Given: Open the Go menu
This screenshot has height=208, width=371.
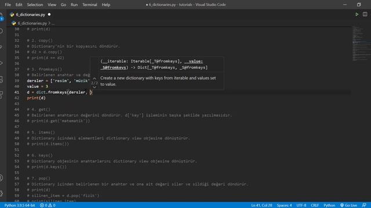Looking at the screenshot, I should tap(63, 5).
